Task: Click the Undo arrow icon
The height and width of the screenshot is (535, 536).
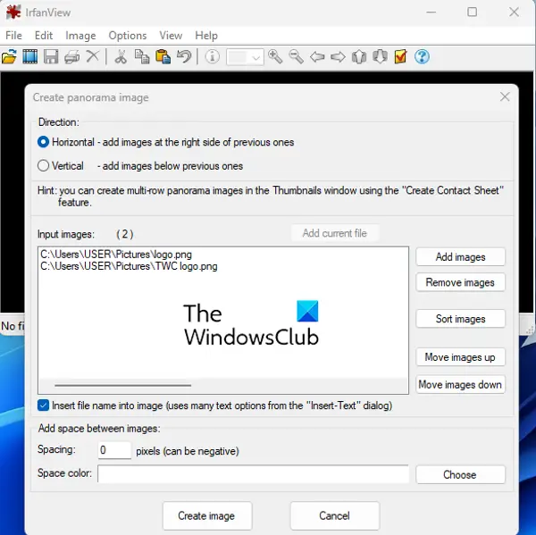Action: pyautogui.click(x=184, y=57)
